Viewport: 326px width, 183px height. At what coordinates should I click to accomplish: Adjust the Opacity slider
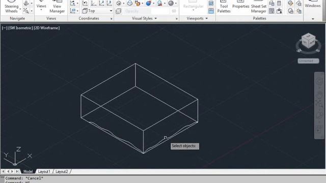click(146, 11)
